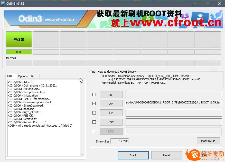Select log line 'Get PIT for mapping..'
This screenshot has width=225, height=162.
click(29, 99)
